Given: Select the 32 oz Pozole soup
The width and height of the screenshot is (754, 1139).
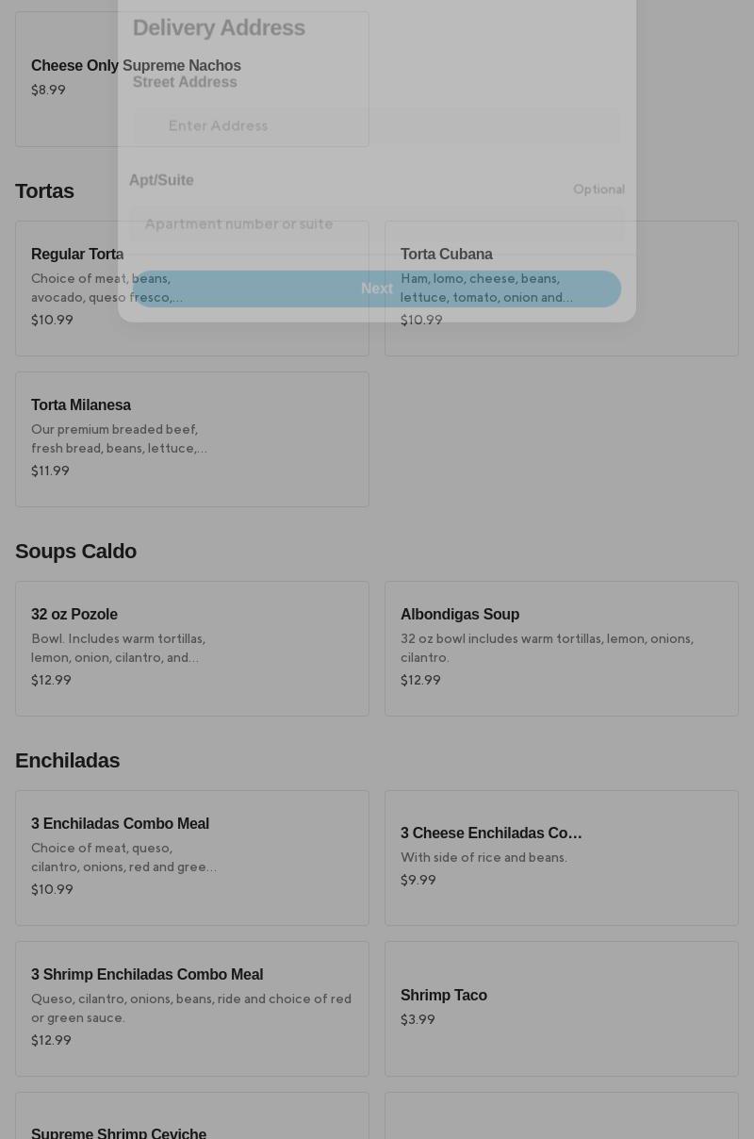Looking at the screenshot, I should 192,648.
